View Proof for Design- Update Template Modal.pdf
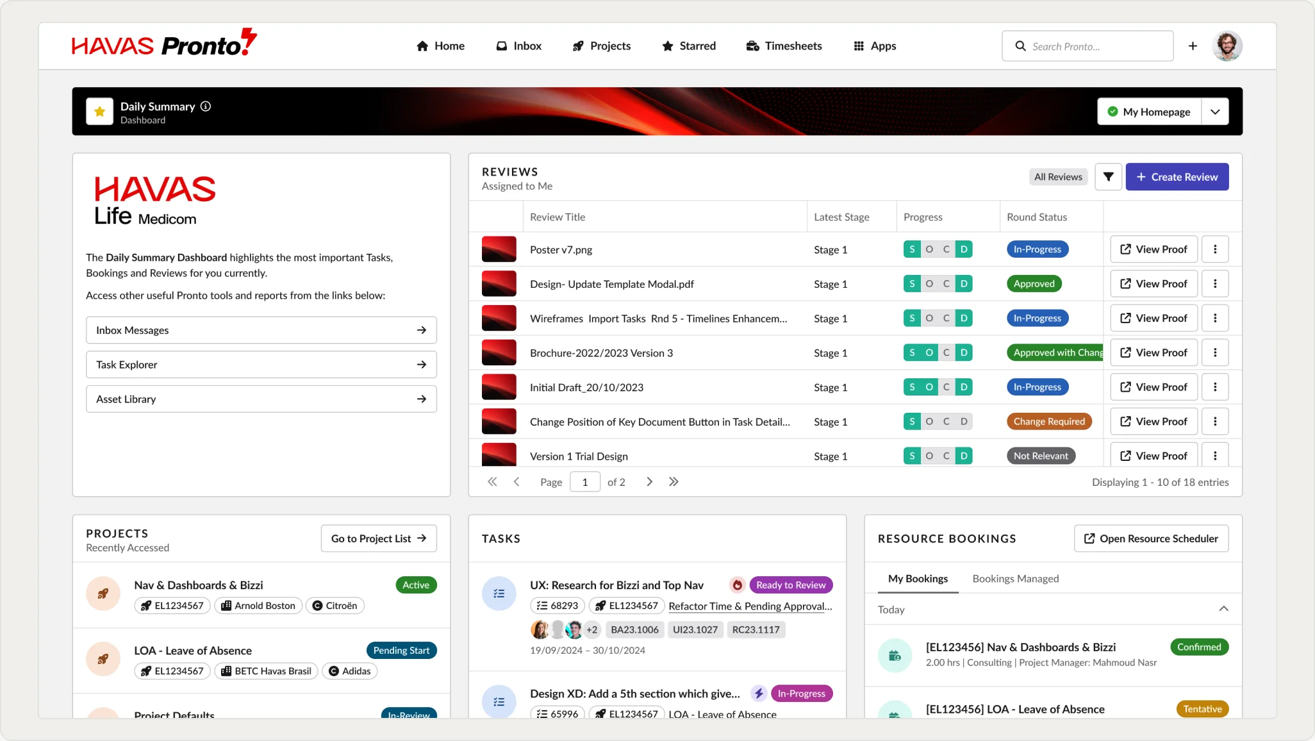Viewport: 1315px width, 741px height. pos(1154,284)
